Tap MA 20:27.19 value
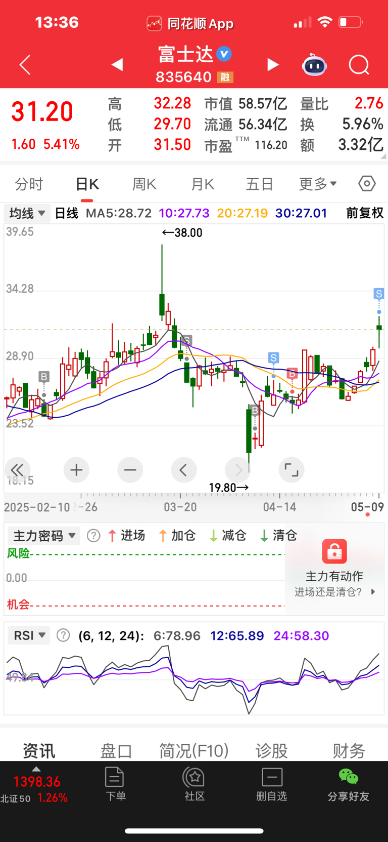Viewport: 388px width, 842px height. pos(243,213)
